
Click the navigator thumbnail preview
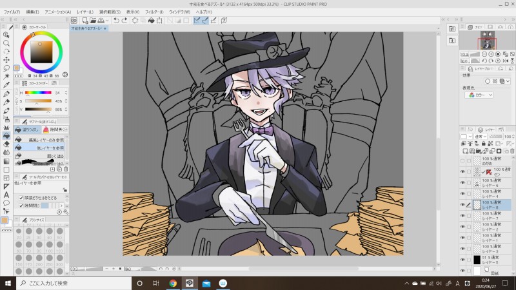pyautogui.click(x=488, y=40)
